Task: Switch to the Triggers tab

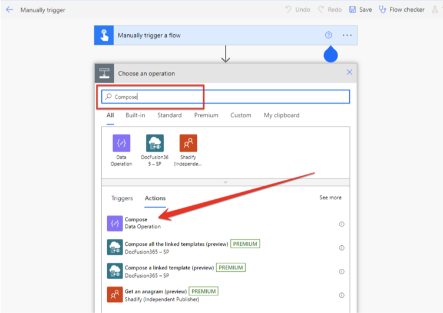Action: point(122,198)
